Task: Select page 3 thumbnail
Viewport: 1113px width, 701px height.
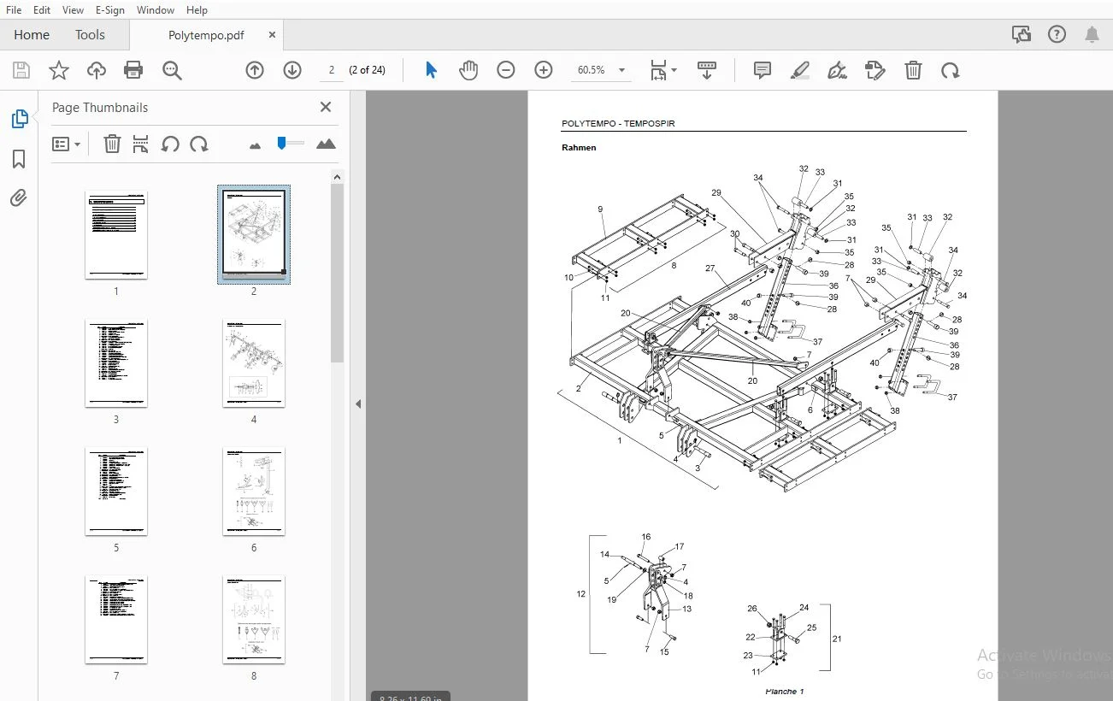Action: [116, 363]
